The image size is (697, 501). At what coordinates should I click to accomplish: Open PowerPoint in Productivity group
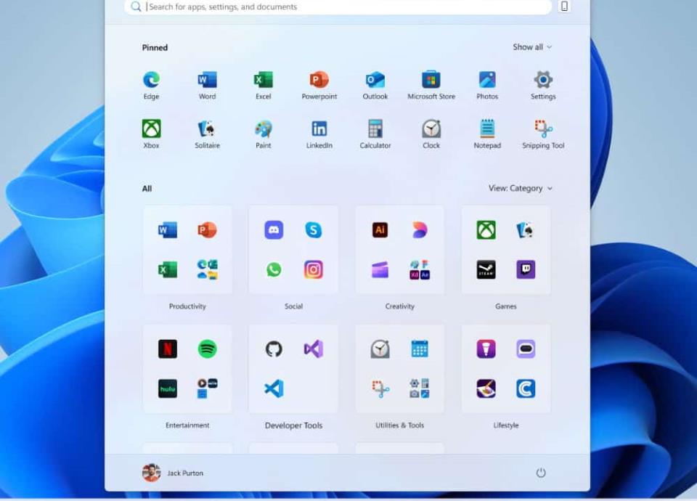point(207,230)
